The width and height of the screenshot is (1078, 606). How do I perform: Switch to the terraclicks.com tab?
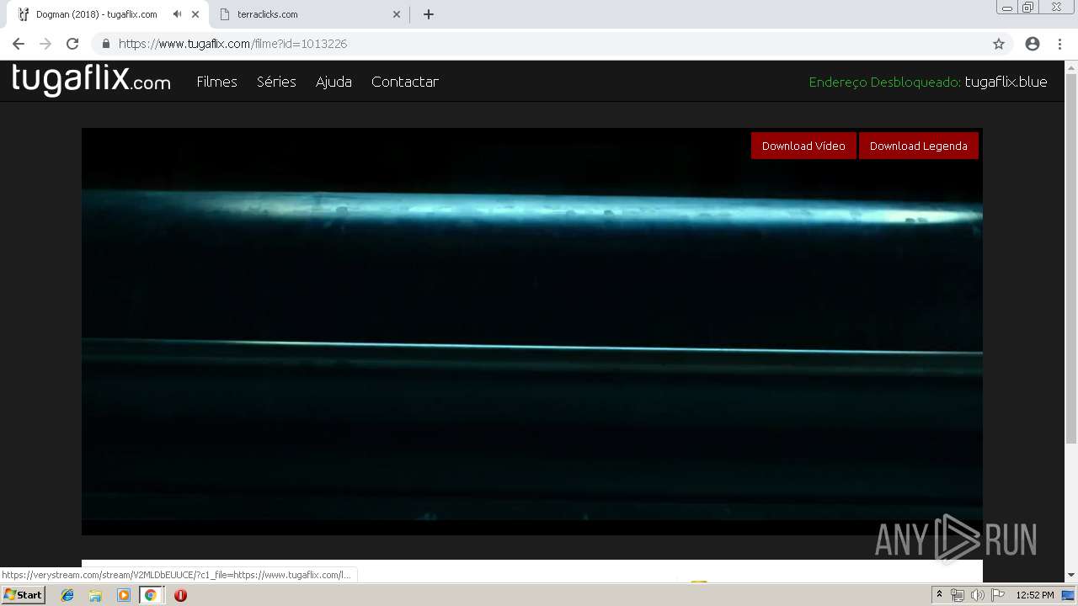coord(307,14)
